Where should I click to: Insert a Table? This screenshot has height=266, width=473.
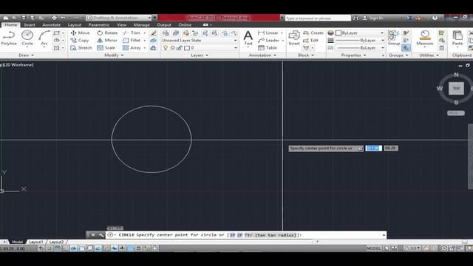(x=268, y=47)
